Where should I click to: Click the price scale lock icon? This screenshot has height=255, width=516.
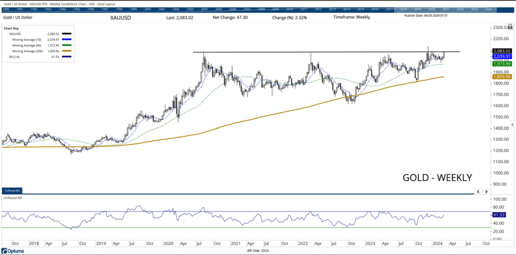tap(509, 28)
